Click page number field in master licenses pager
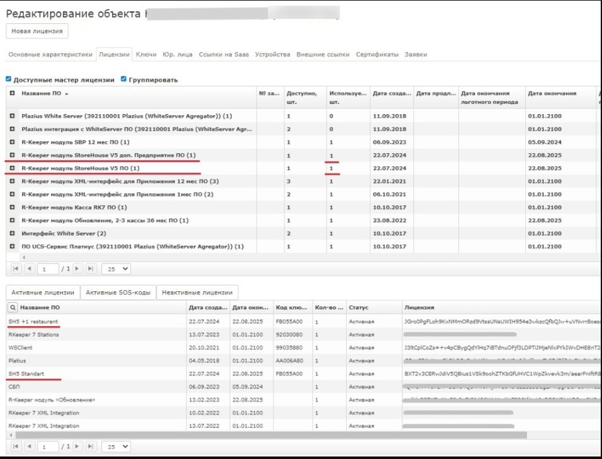The image size is (602, 459). coord(48,269)
